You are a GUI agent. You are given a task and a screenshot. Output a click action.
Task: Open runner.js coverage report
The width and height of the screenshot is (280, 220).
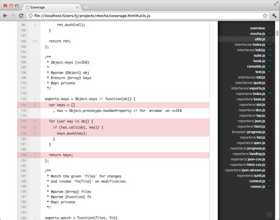click(x=257, y=187)
